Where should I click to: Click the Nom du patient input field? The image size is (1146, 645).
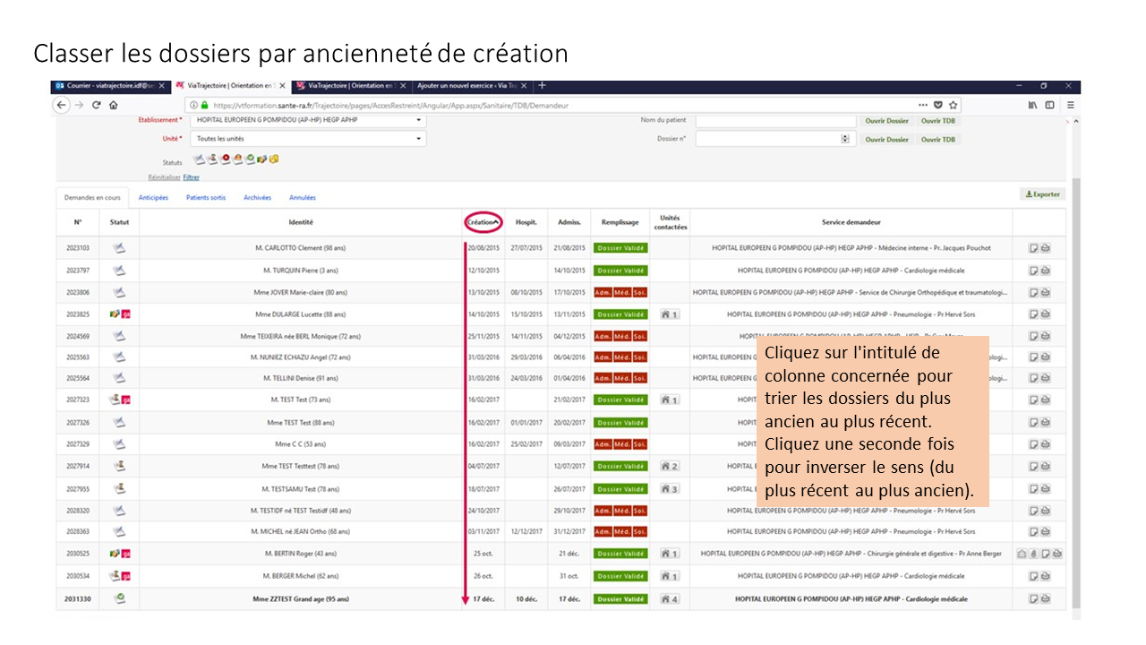coord(773,120)
